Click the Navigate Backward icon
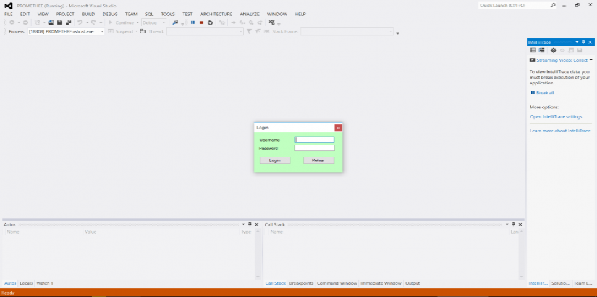This screenshot has height=297, width=597. pyautogui.click(x=12, y=22)
